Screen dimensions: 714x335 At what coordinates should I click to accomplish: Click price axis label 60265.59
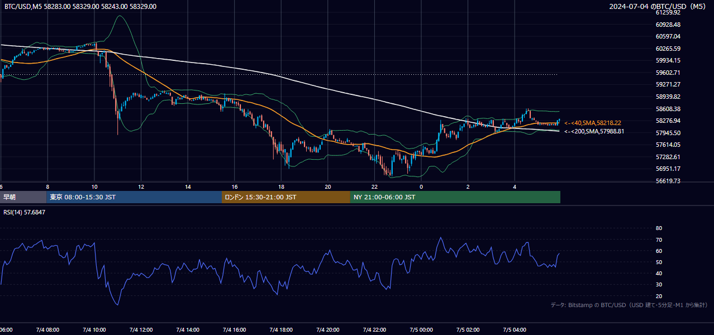click(x=668, y=49)
